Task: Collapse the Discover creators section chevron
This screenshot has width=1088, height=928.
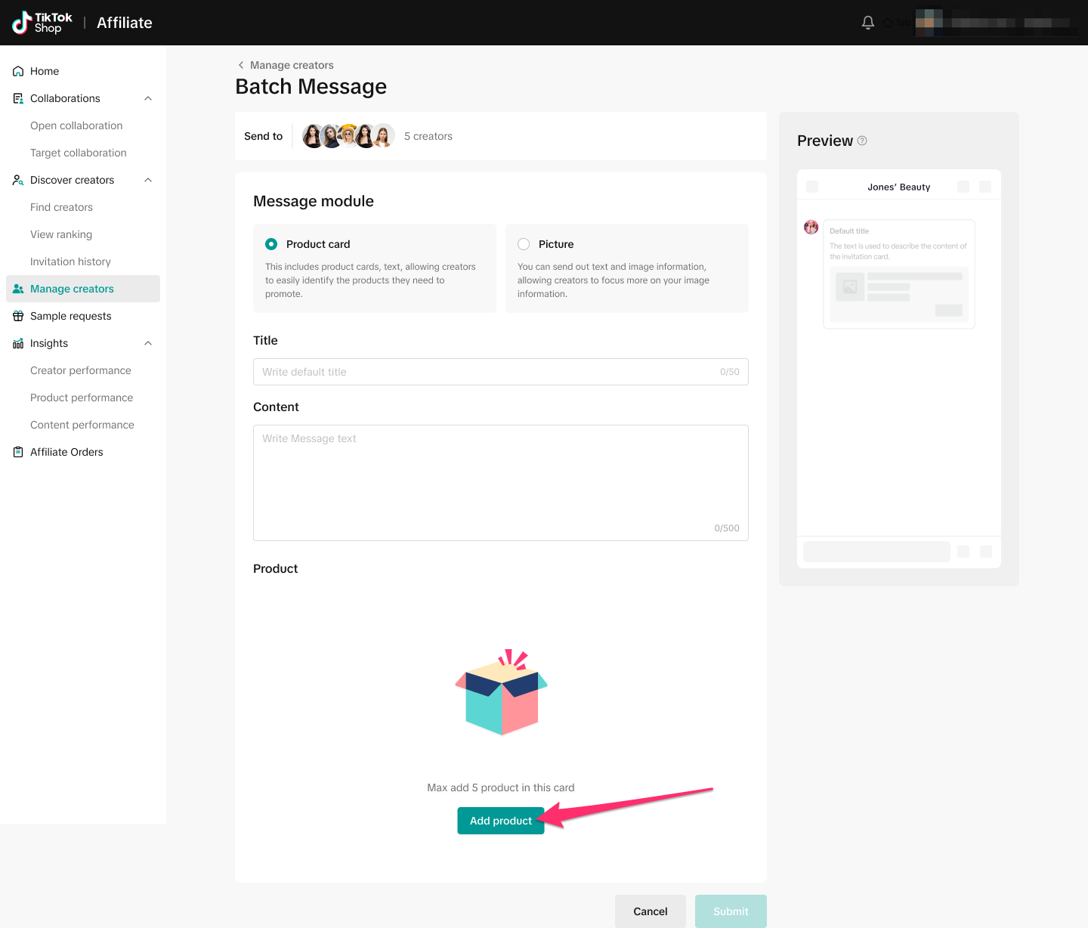Action: (x=148, y=180)
